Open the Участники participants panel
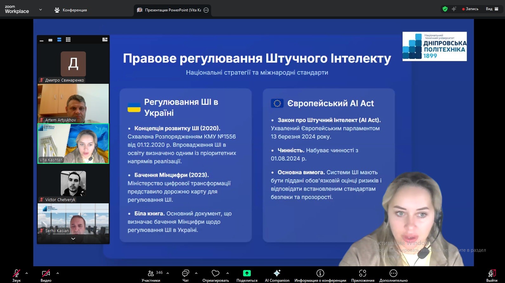The image size is (505, 283). 151,274
